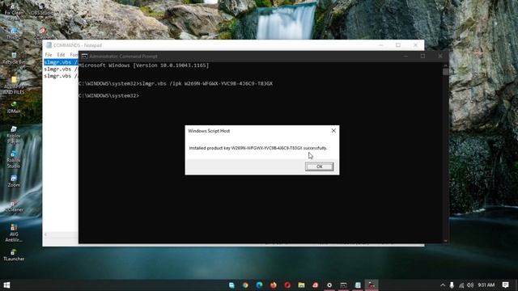Select the Roblox Studio desktop shortcut
Viewport: 518px width, 291px height.
click(14, 159)
